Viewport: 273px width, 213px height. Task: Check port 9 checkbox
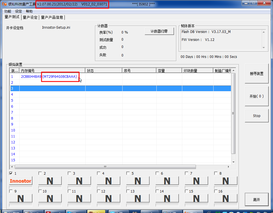(x=11, y=191)
